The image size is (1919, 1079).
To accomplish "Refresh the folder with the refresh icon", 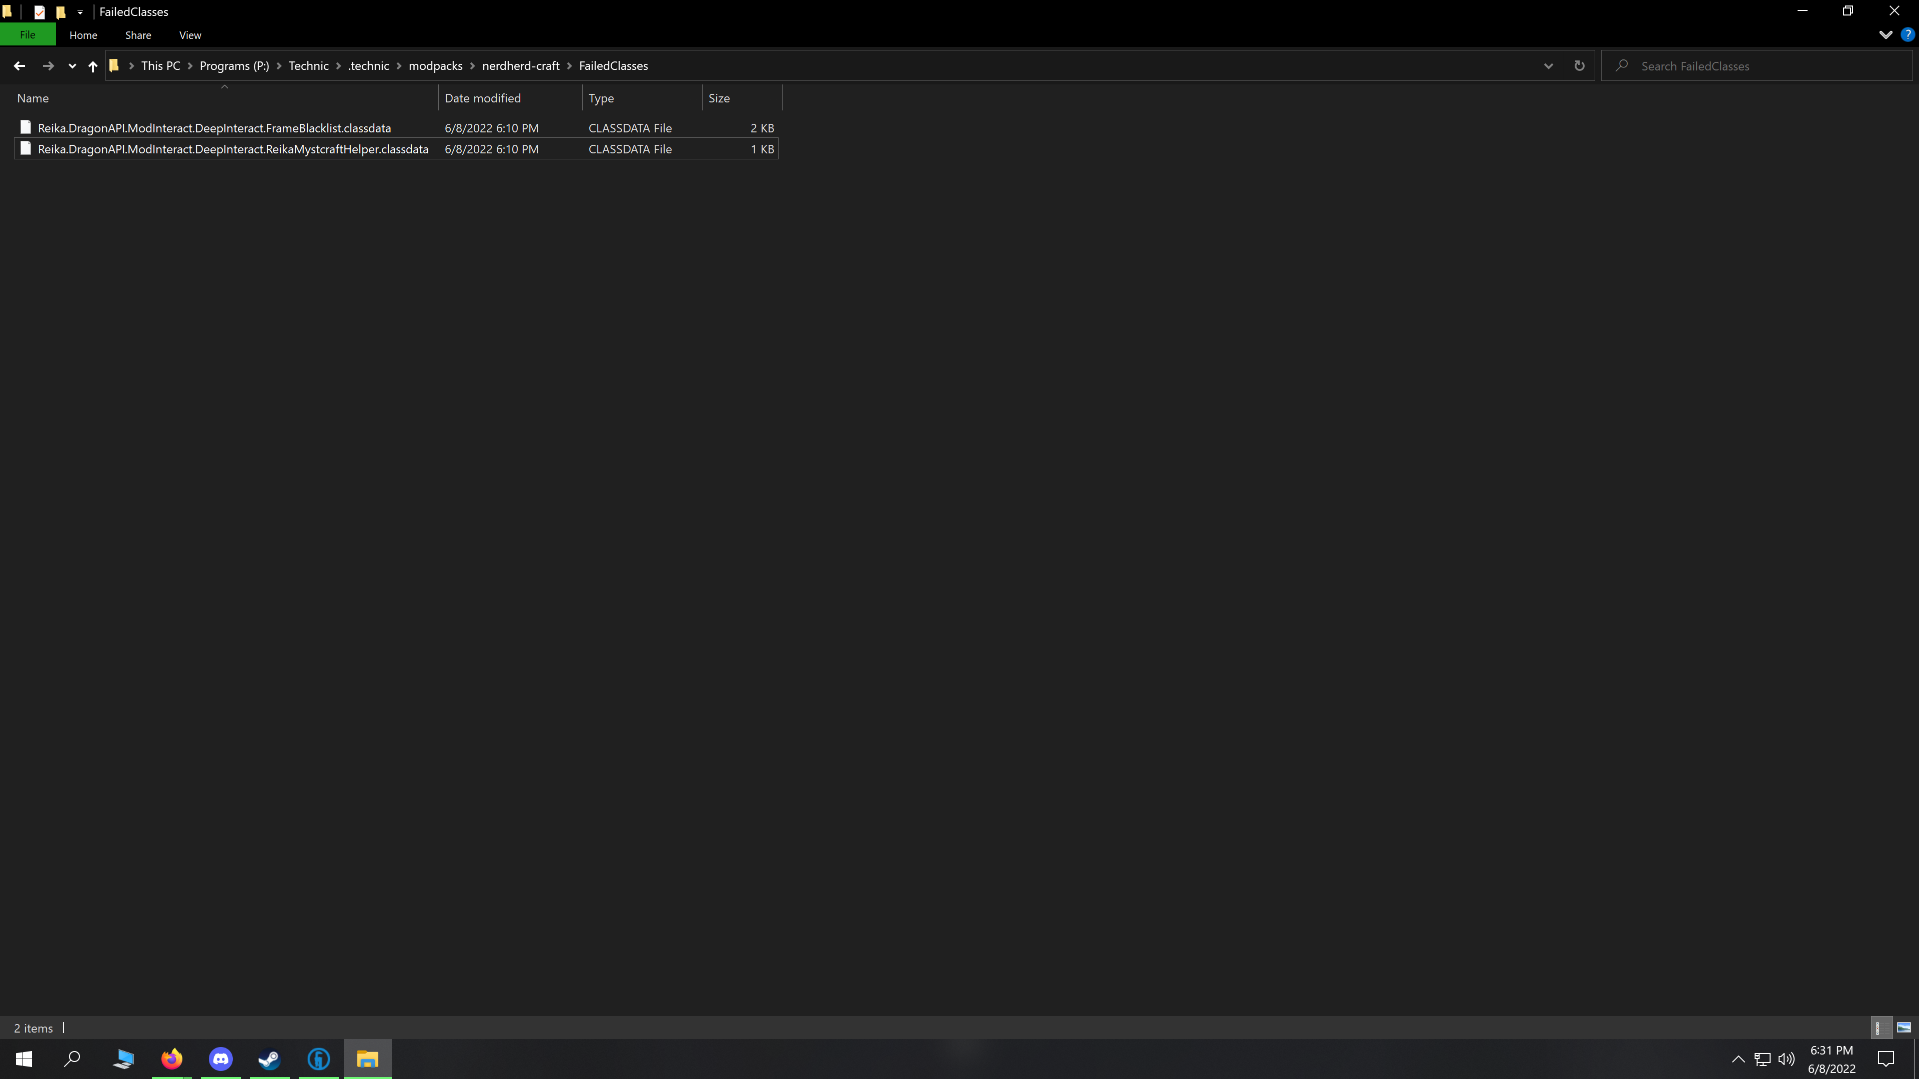I will pos(1579,65).
